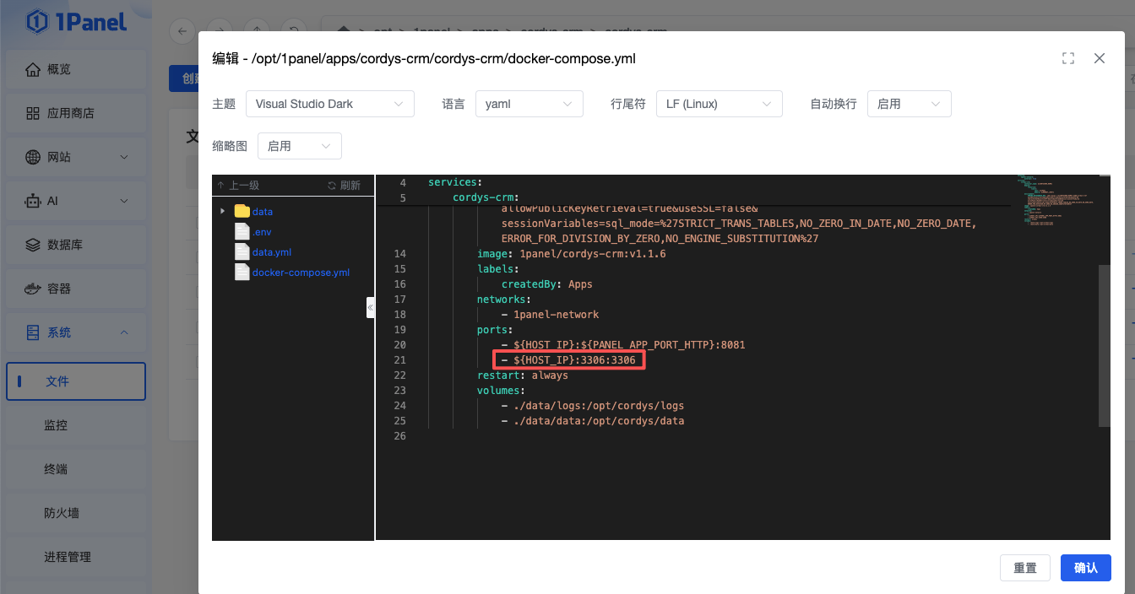Click the 容器 docker icon
The width and height of the screenshot is (1135, 594).
(33, 289)
